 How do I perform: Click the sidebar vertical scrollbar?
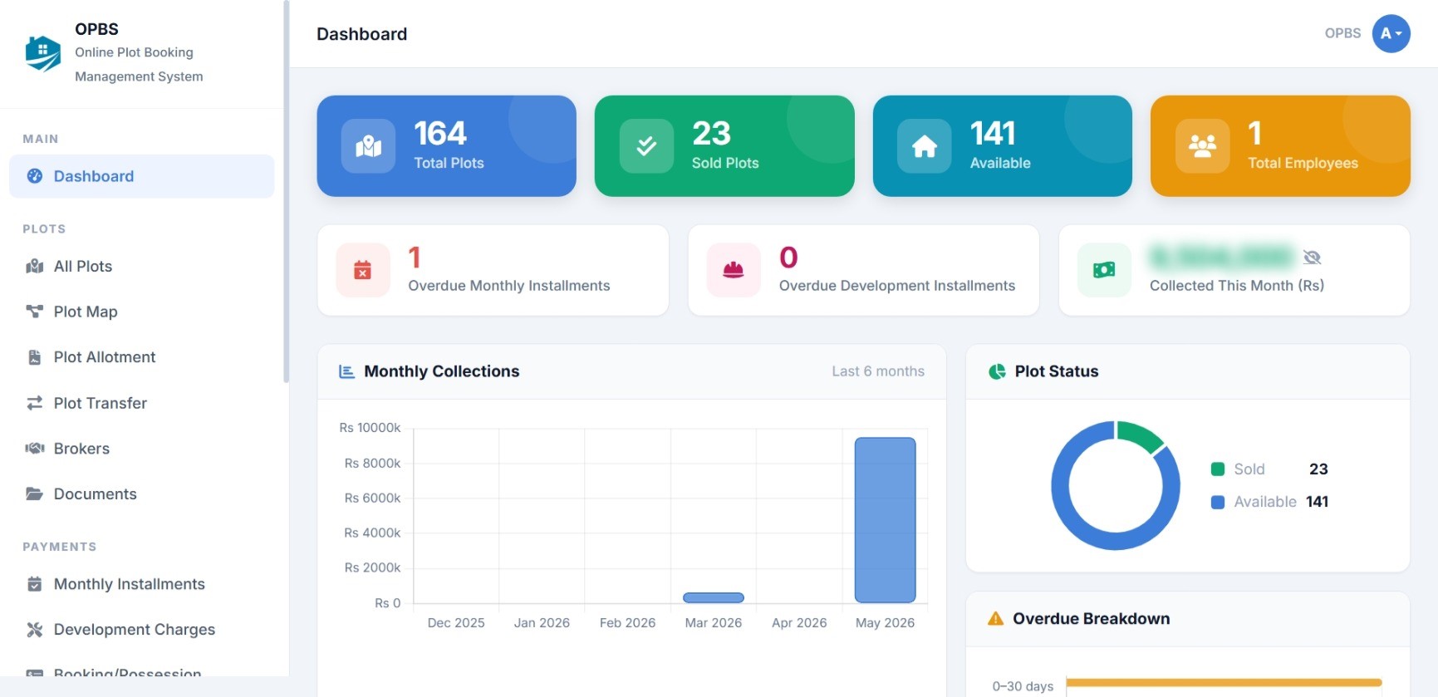coord(286,191)
